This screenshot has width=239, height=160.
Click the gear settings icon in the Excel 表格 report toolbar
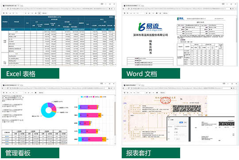[39, 13]
